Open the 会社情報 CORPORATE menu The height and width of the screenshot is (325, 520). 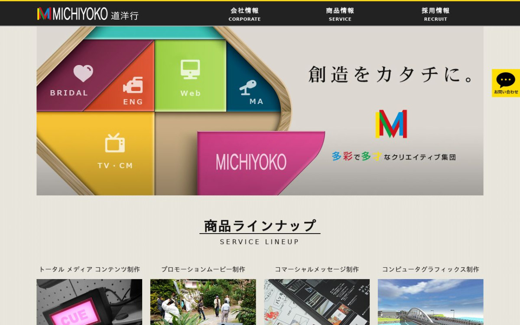245,14
